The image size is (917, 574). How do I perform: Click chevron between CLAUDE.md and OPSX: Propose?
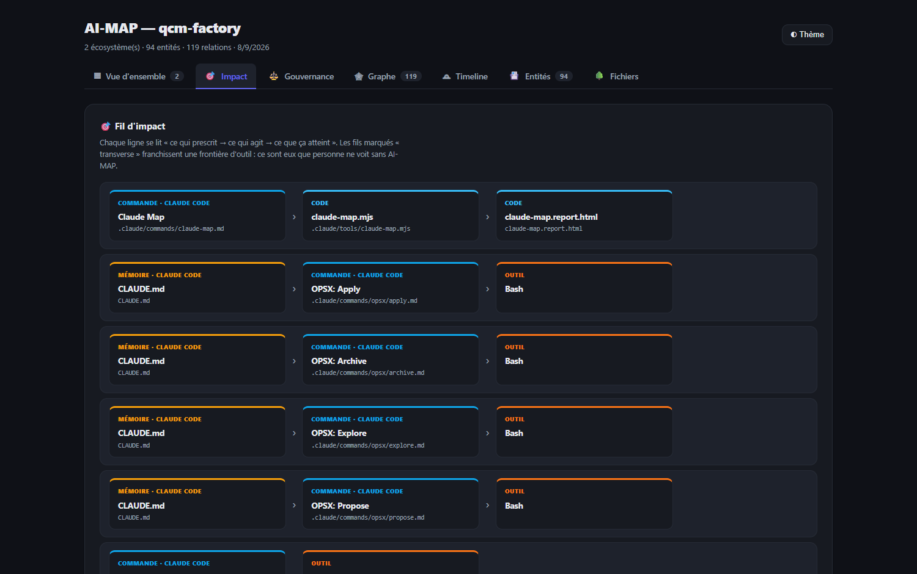click(x=294, y=505)
